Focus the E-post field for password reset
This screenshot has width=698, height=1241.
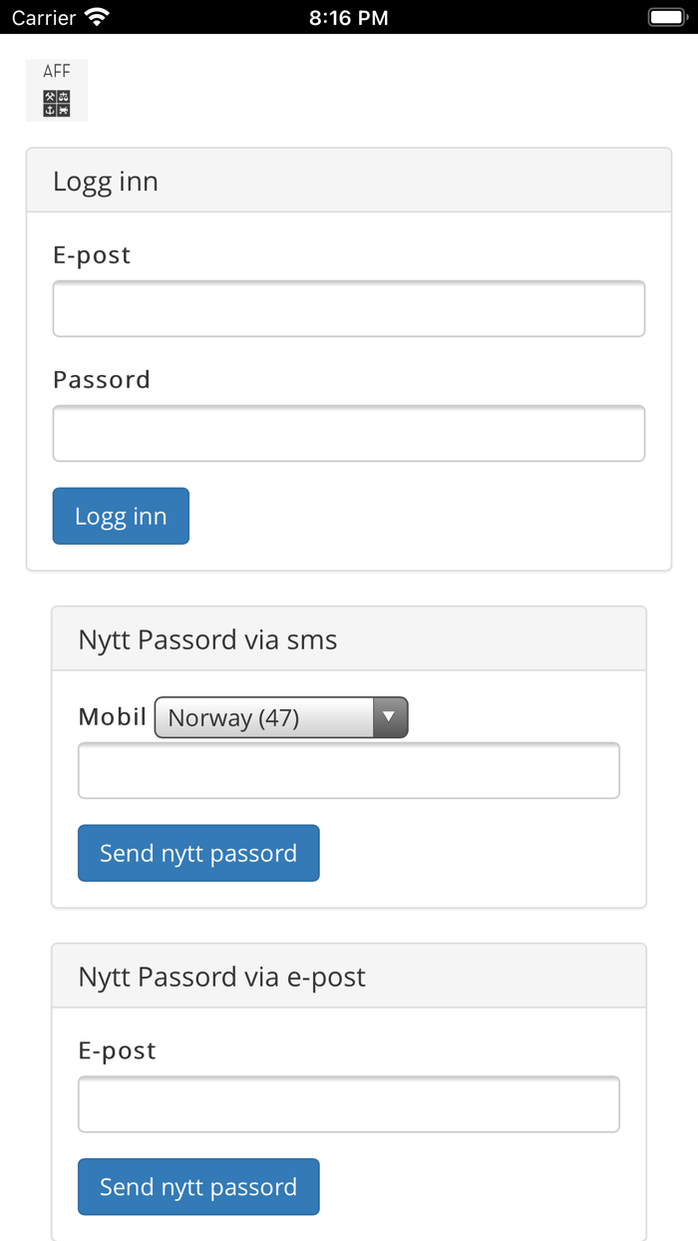click(349, 1104)
